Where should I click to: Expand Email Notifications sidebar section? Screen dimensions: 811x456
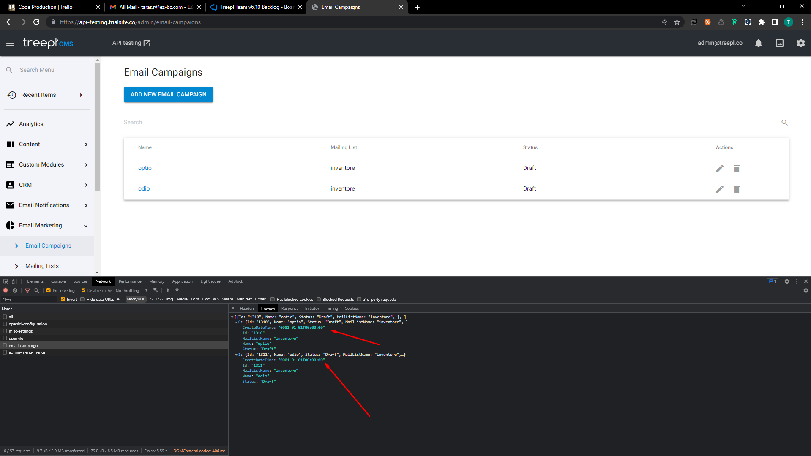click(47, 205)
